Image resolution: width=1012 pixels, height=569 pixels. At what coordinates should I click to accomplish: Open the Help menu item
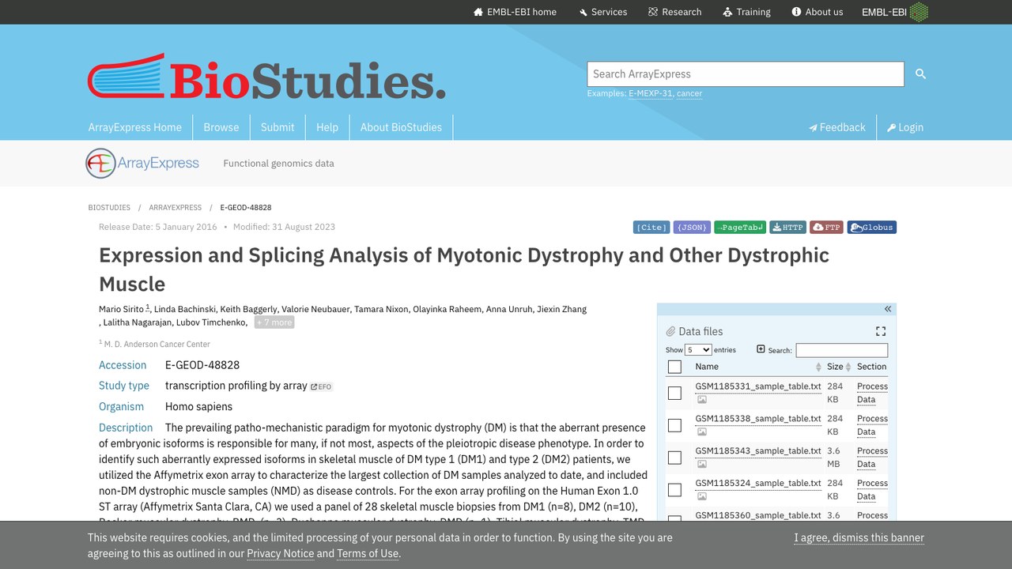327,127
